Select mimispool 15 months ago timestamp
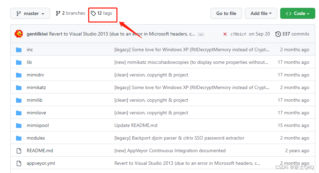This screenshot has height=173, width=319. click(293, 126)
